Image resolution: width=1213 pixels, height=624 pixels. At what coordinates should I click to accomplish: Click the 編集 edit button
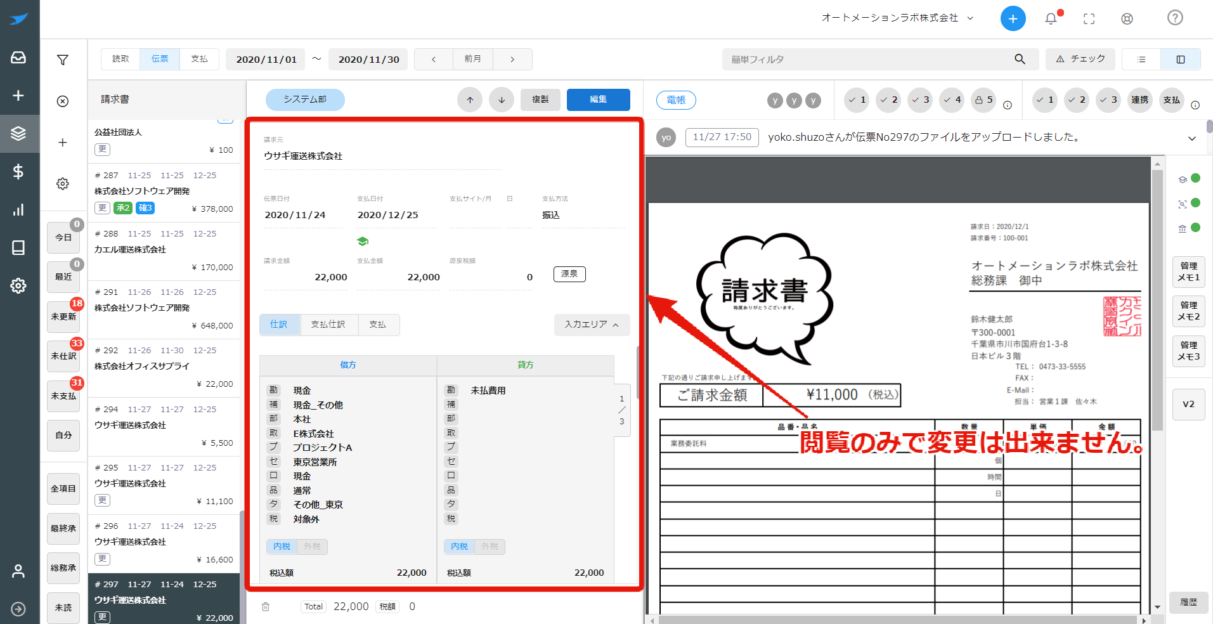[x=599, y=100]
